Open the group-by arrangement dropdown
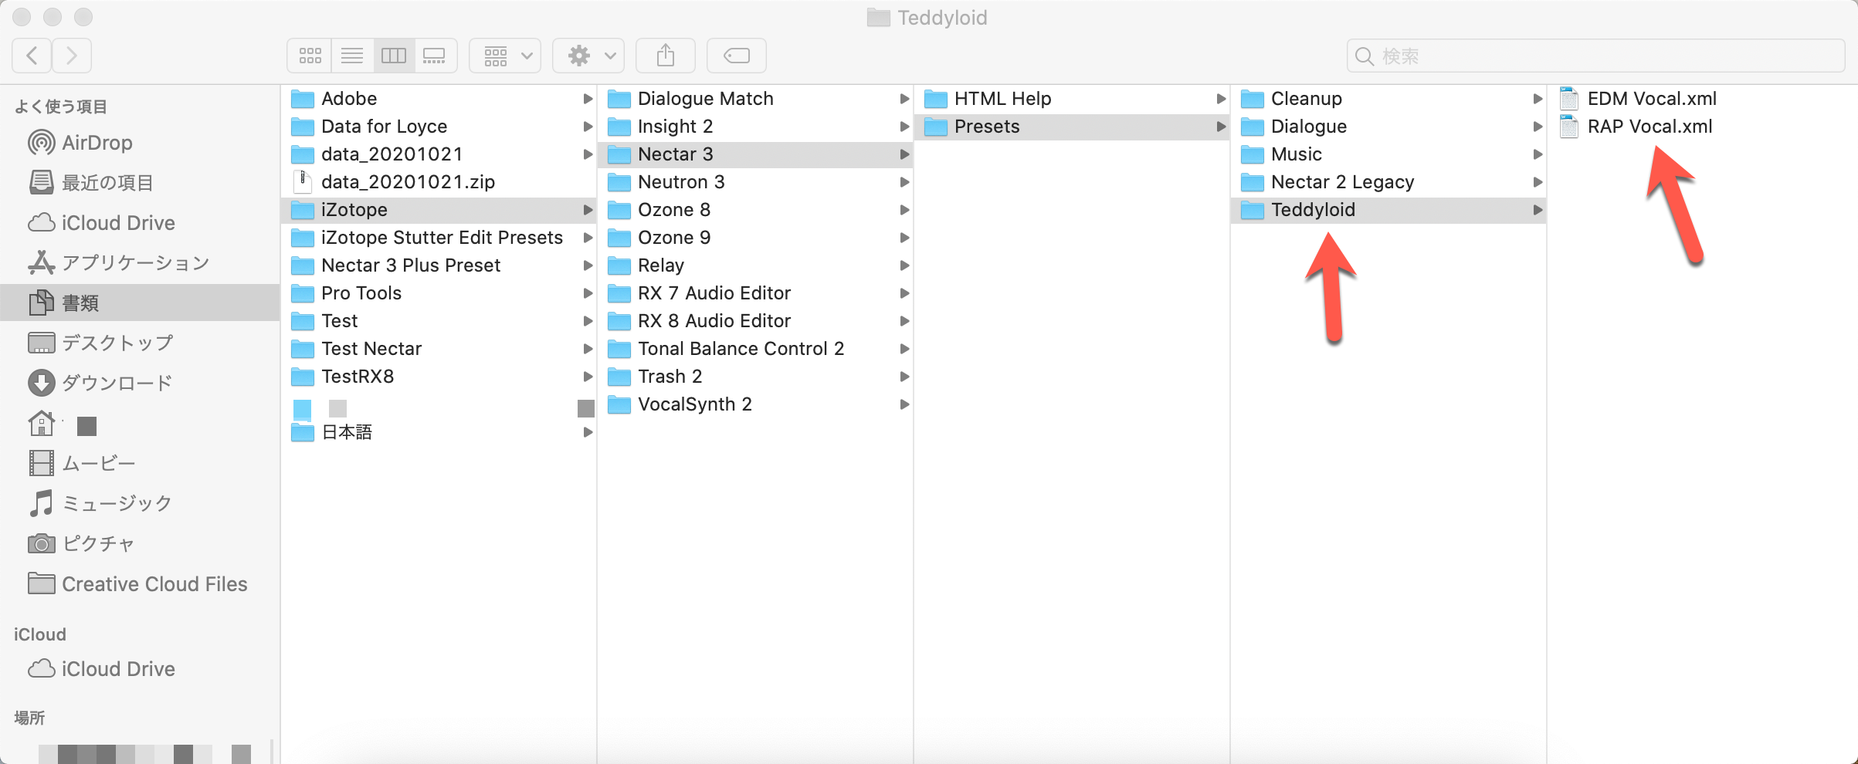Image resolution: width=1858 pixels, height=764 pixels. [x=505, y=56]
